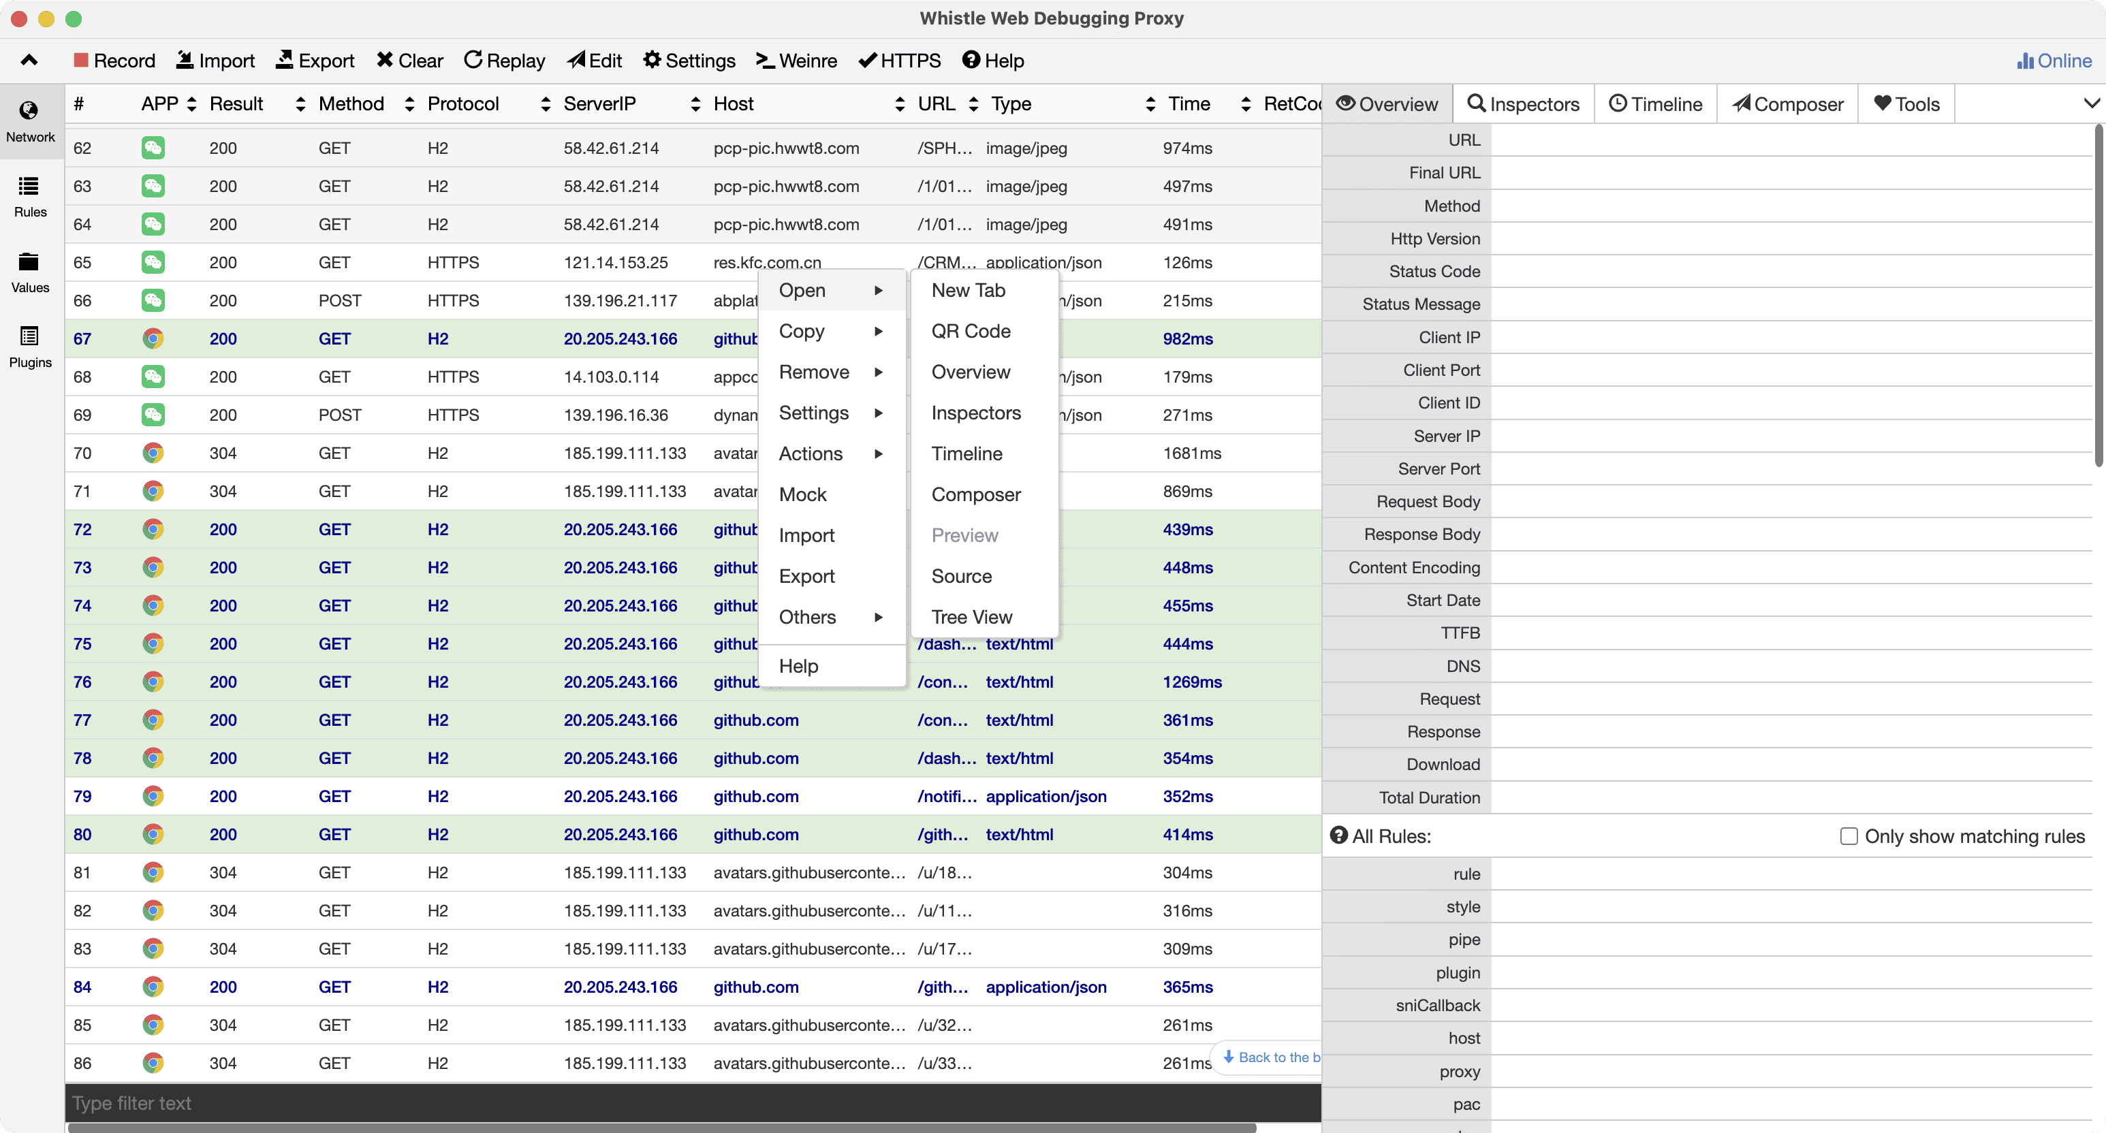Choose Import from the context menu
The height and width of the screenshot is (1133, 2106).
coord(832,535)
